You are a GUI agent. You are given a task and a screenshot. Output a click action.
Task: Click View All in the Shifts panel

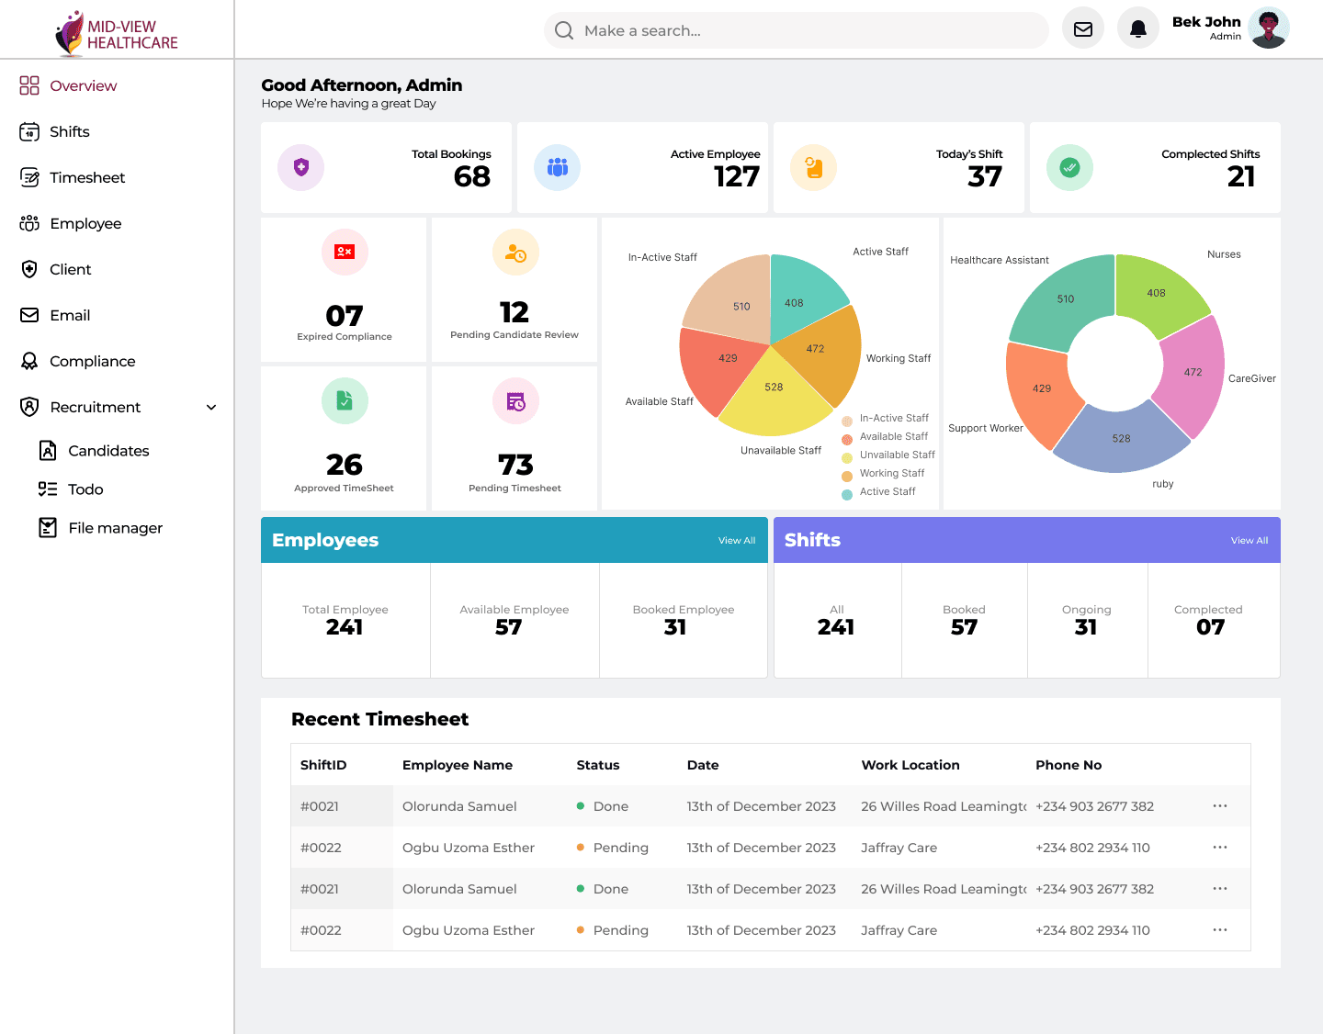[1249, 540]
